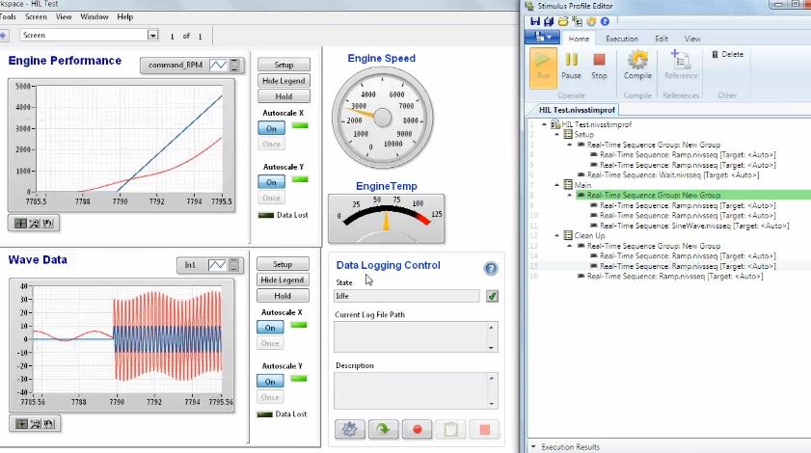Click the command_RPM plot legend swatch
The height and width of the screenshot is (453, 811).
[x=219, y=65]
